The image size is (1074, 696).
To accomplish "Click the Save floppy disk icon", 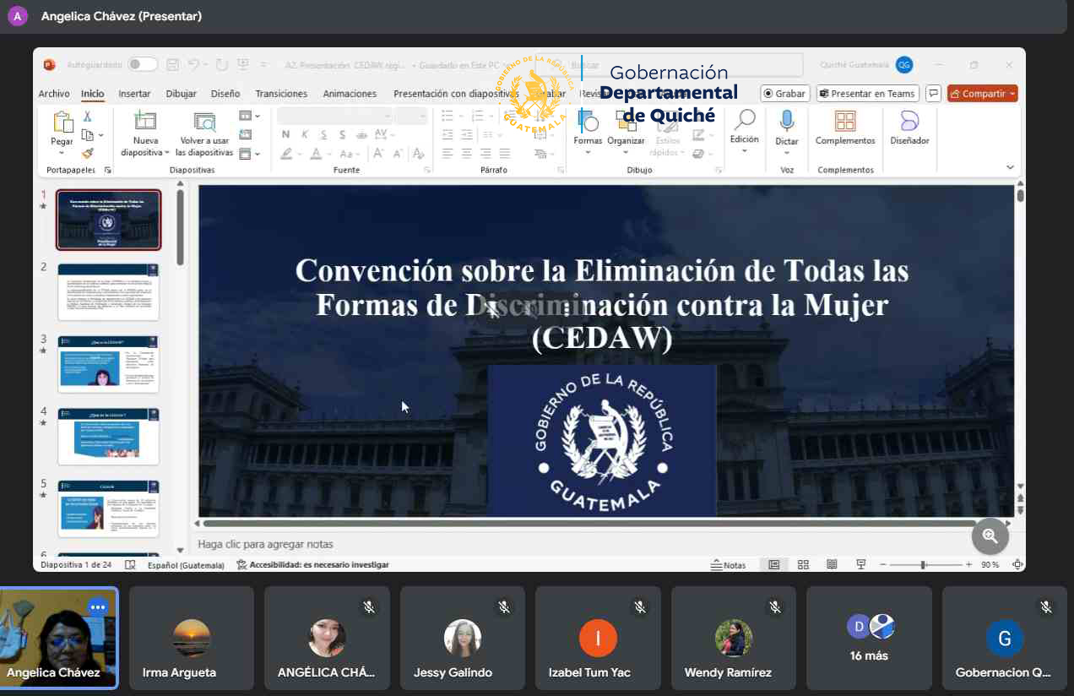I will point(173,64).
